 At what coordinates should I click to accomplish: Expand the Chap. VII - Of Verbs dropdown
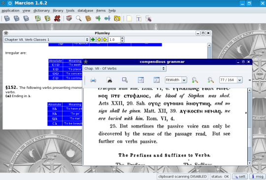[125, 69]
